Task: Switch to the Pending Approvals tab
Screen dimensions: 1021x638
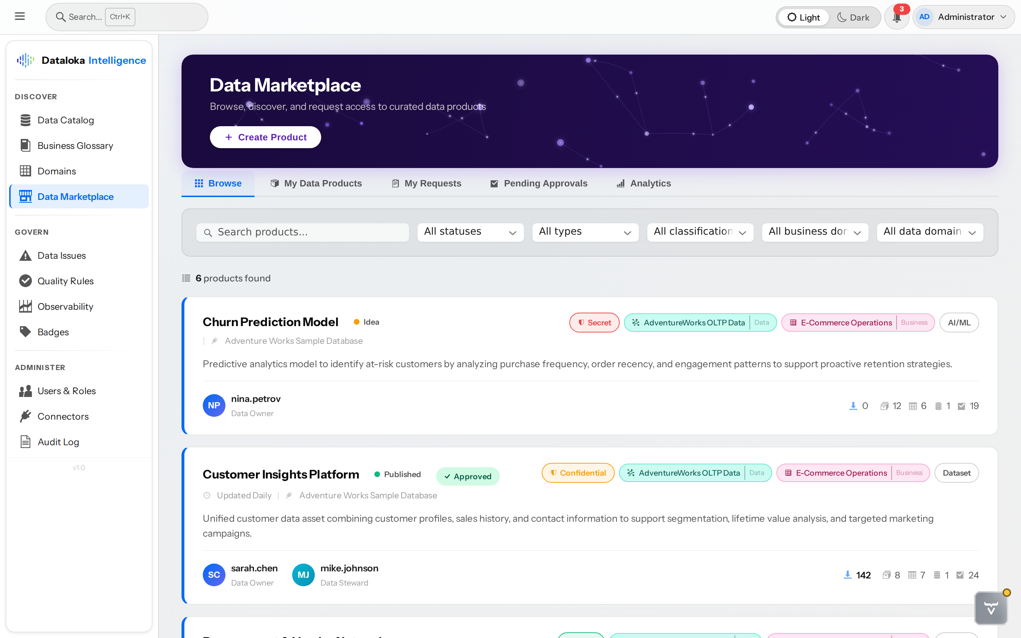Action: 539,183
